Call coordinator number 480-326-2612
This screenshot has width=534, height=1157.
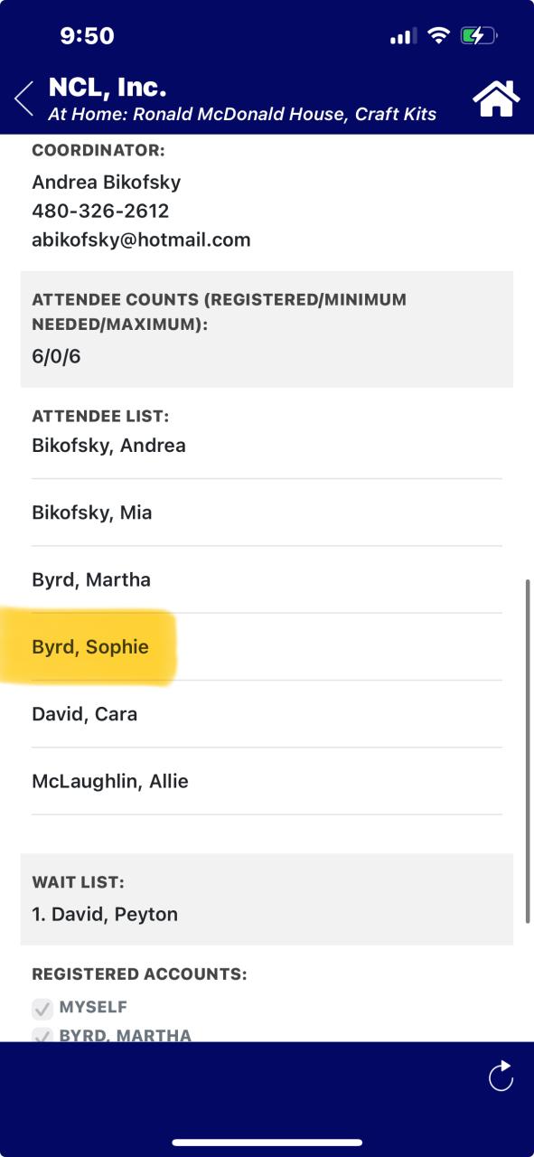[100, 211]
